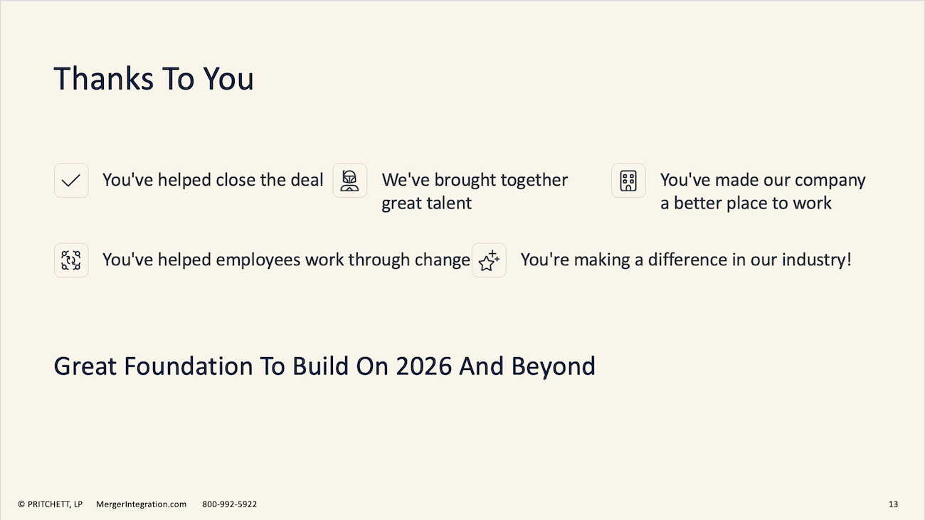Select 'You've helped employees work through change' text

tap(286, 260)
